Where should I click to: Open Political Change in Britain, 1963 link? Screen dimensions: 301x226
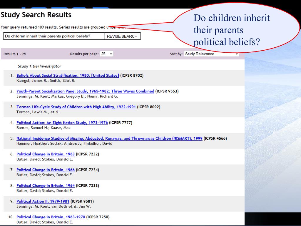[x=46, y=154]
